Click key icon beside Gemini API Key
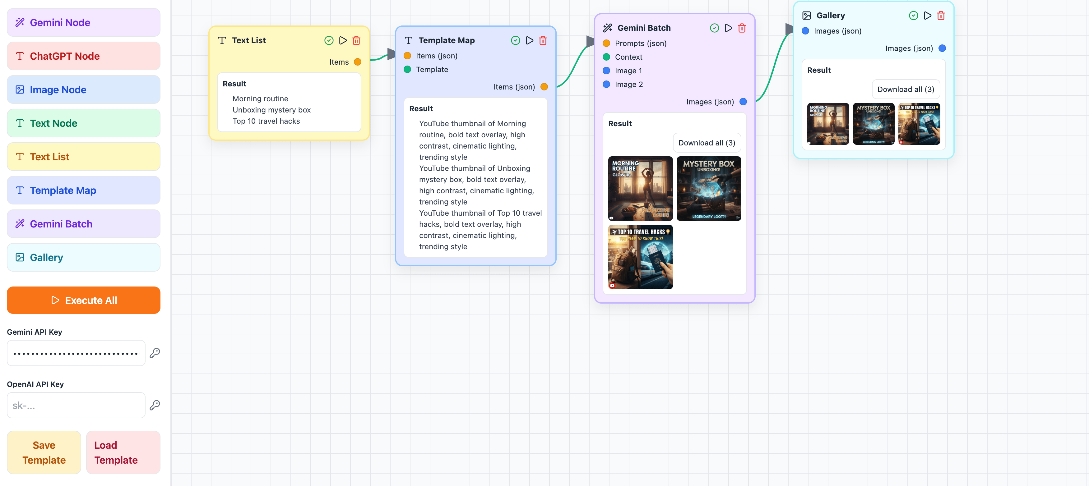Image resolution: width=1089 pixels, height=486 pixels. (x=155, y=353)
